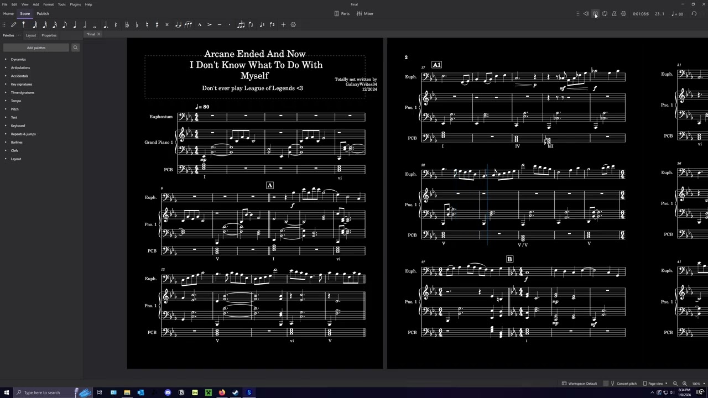Zoom in on the score
This screenshot has width=708, height=398.
(684, 384)
